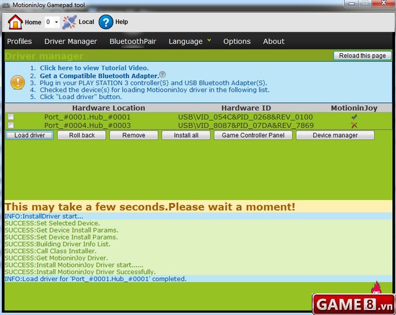The height and width of the screenshot is (315, 396).
Task: Click the Help label in toolbar
Action: tap(121, 22)
